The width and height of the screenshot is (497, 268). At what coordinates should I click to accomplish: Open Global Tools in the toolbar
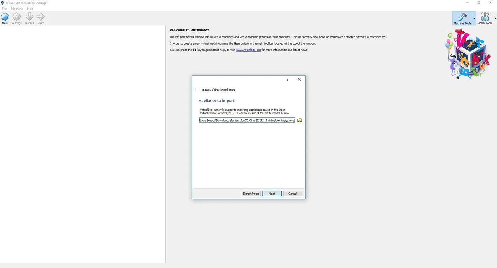coord(485,18)
